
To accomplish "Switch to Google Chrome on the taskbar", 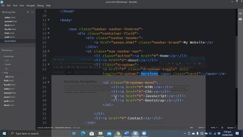I will tap(118, 134).
